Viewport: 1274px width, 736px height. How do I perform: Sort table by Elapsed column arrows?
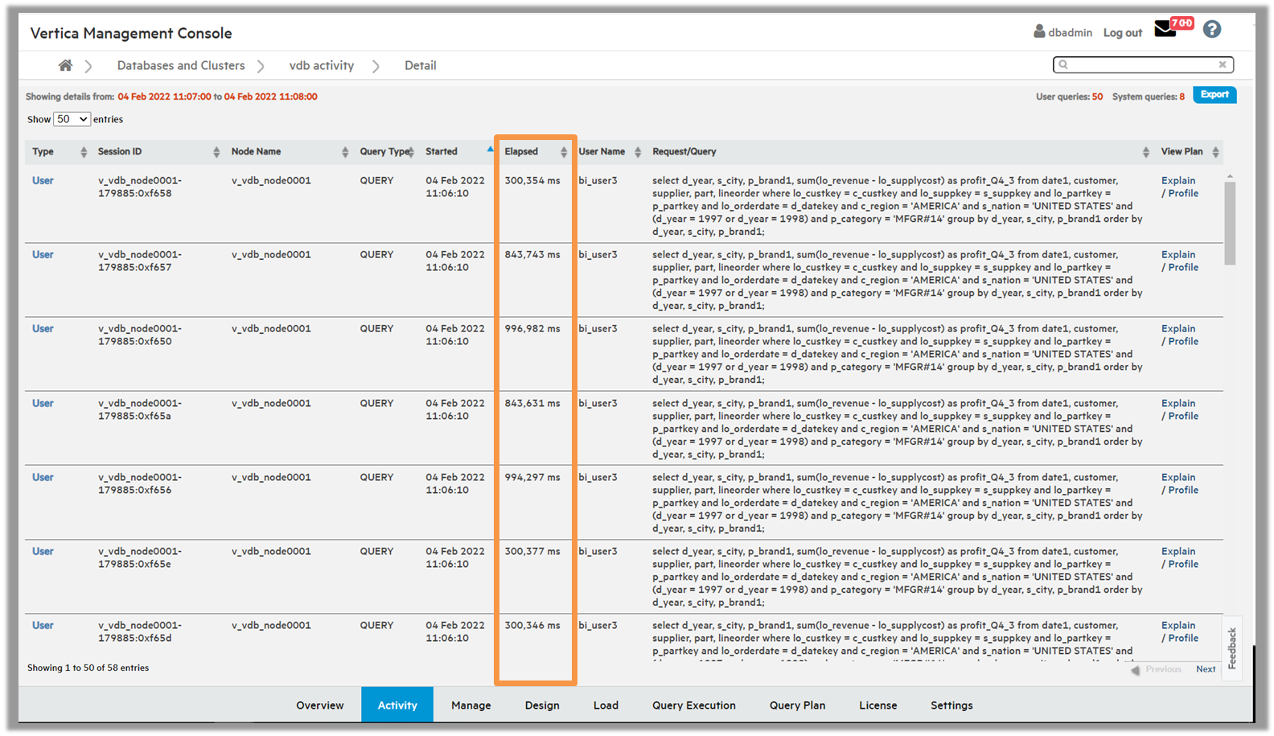click(x=563, y=152)
